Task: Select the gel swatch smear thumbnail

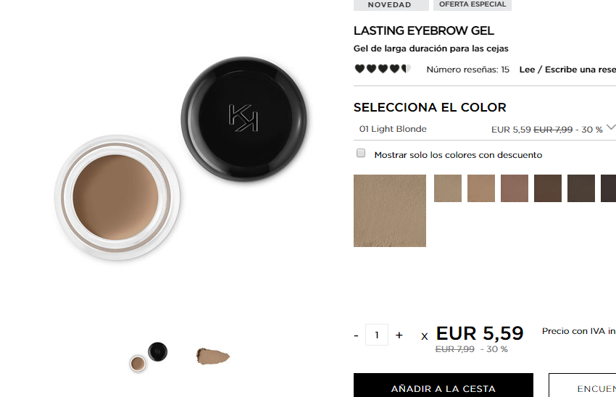Action: click(x=212, y=356)
